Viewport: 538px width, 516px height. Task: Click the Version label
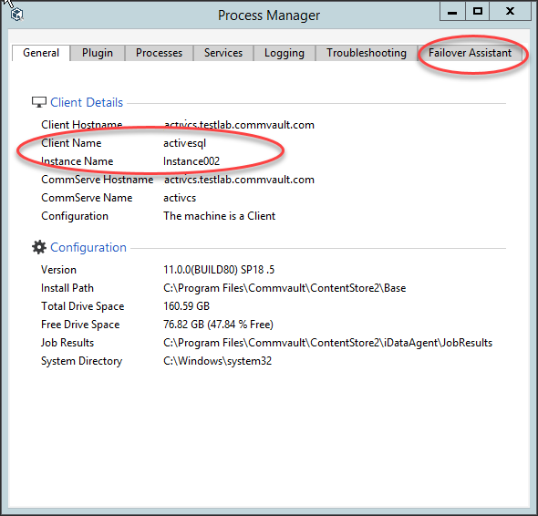pyautogui.click(x=58, y=270)
